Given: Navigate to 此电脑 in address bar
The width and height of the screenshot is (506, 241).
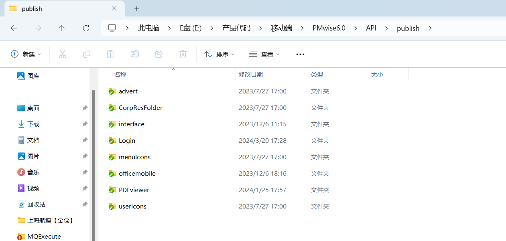Looking at the screenshot, I should [x=148, y=28].
